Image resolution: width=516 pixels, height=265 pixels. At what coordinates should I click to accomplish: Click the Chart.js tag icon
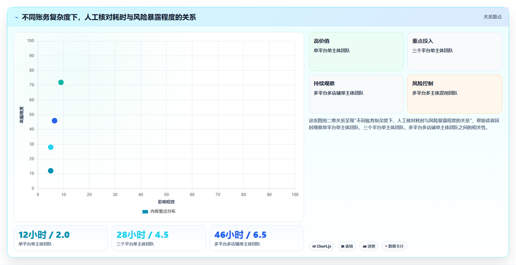(x=314, y=246)
